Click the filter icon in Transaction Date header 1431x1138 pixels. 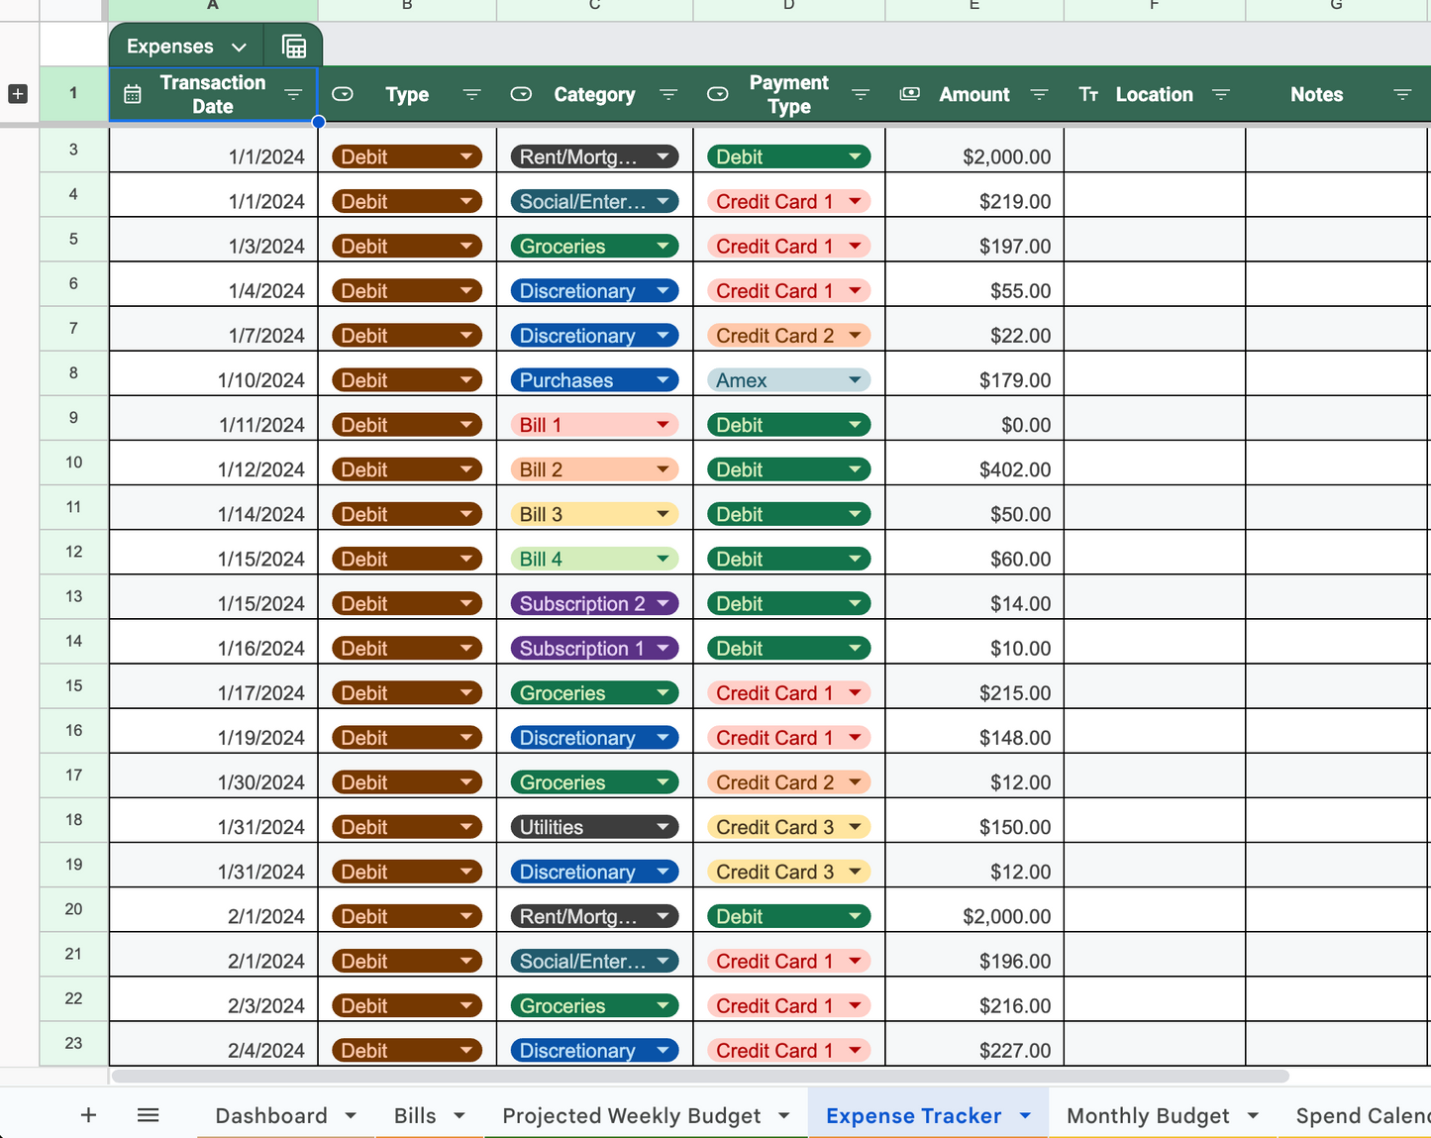coord(293,94)
